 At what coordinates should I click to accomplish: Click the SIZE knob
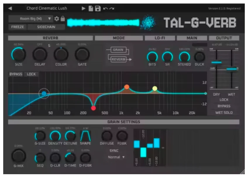tap(18, 54)
